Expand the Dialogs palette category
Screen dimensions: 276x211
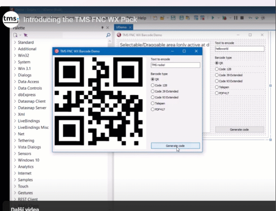coord(15,75)
